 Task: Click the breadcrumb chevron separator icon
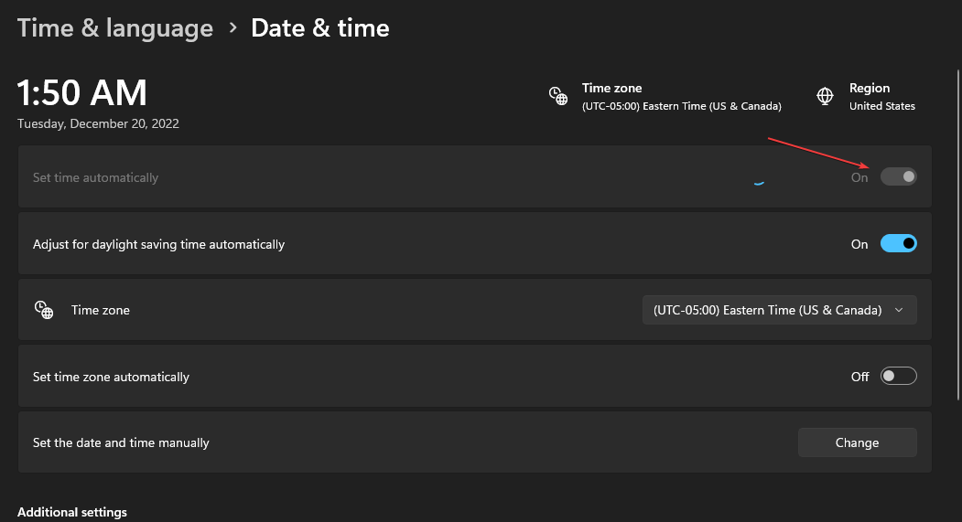click(232, 28)
